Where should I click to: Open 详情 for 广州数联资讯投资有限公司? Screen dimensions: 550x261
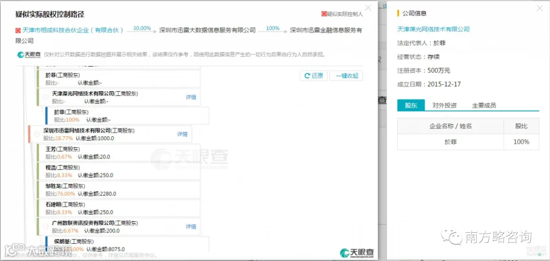(191, 227)
